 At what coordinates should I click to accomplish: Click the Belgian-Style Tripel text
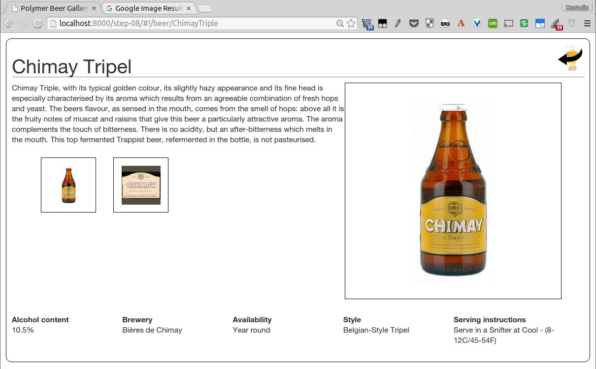(376, 330)
